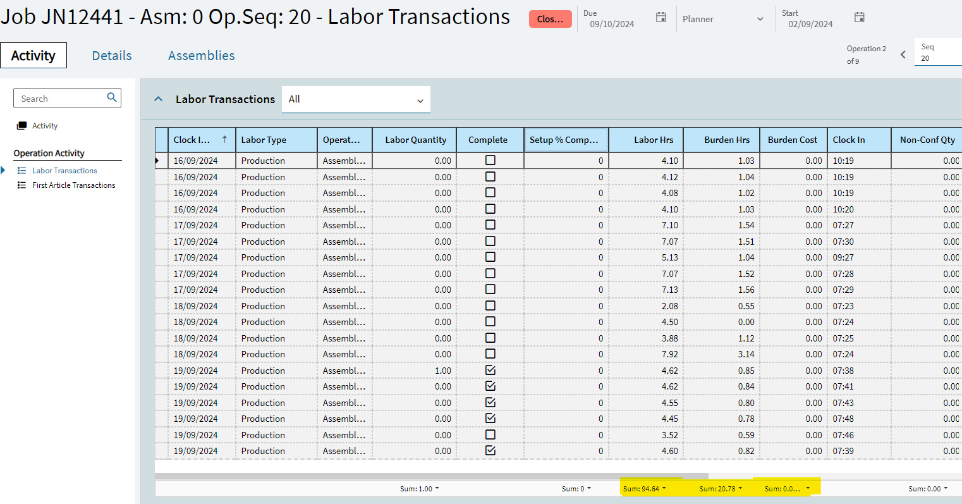Sort by Setup % Comp column header

tap(566, 140)
